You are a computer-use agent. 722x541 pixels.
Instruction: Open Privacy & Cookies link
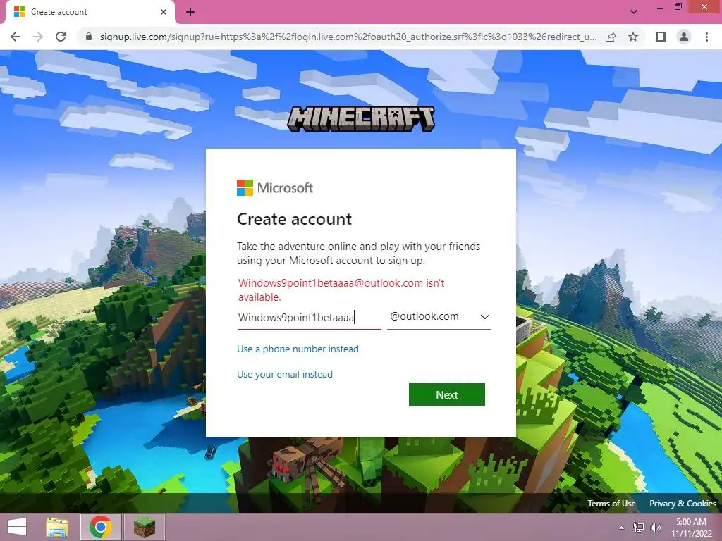[x=683, y=504]
